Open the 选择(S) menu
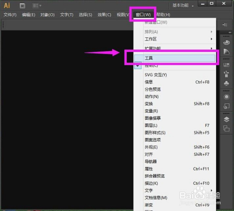The height and width of the screenshot is (211, 234). click(85, 15)
